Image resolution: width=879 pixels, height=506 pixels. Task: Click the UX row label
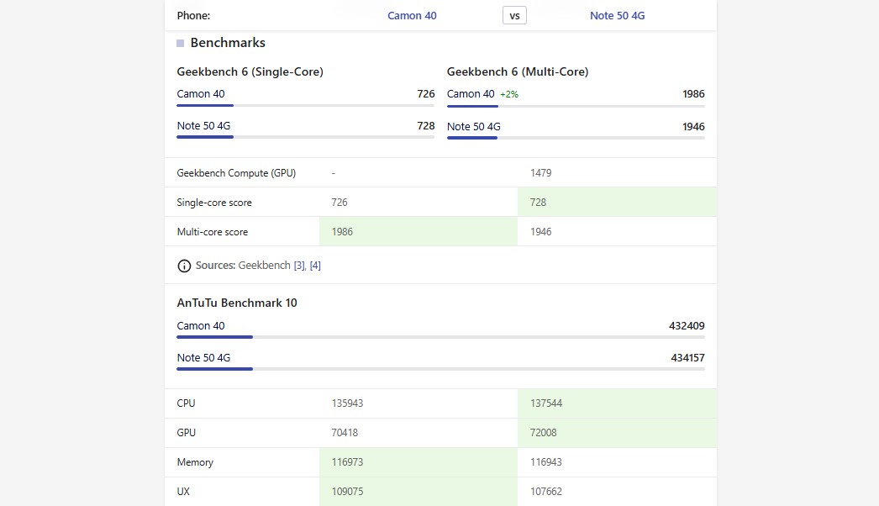(183, 492)
